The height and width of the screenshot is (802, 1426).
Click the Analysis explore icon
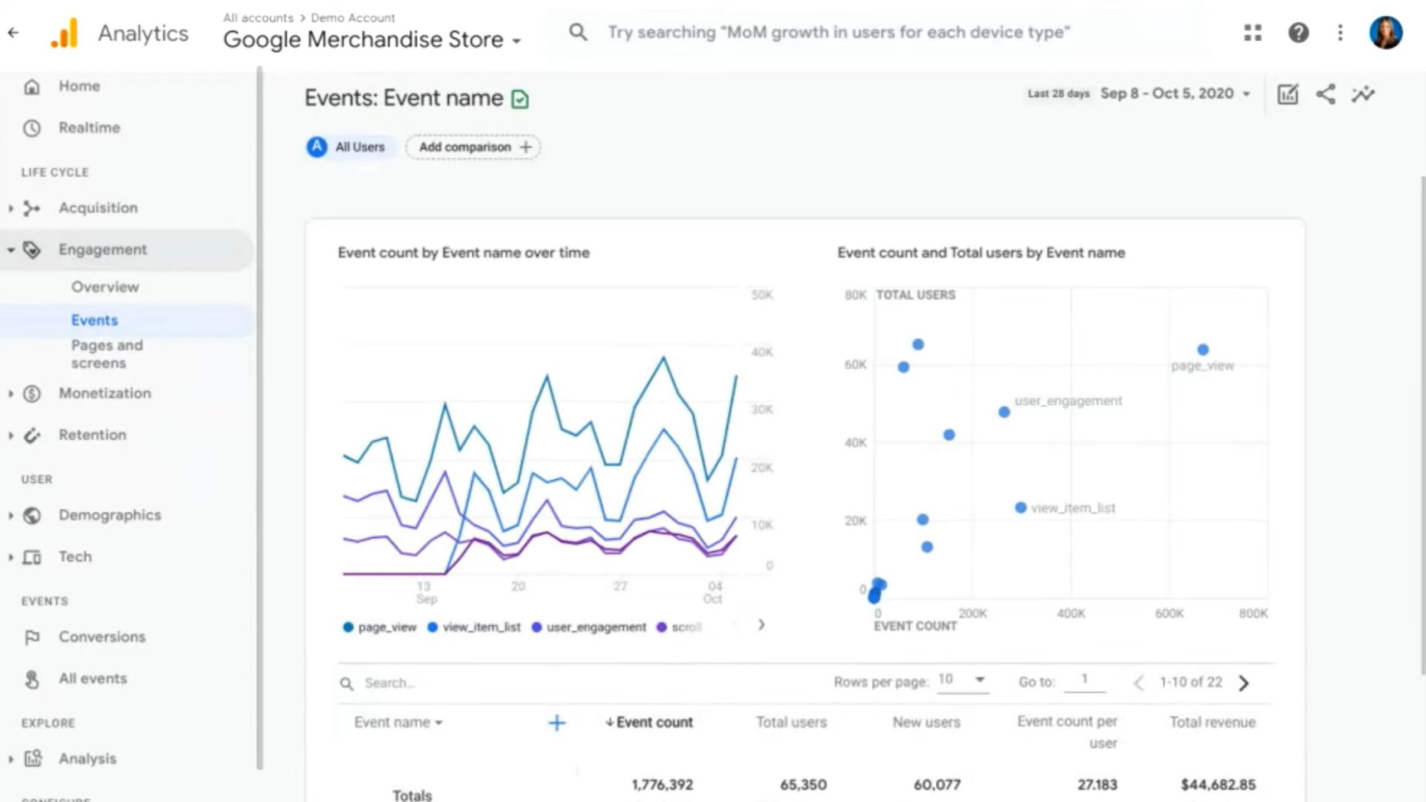(x=33, y=758)
